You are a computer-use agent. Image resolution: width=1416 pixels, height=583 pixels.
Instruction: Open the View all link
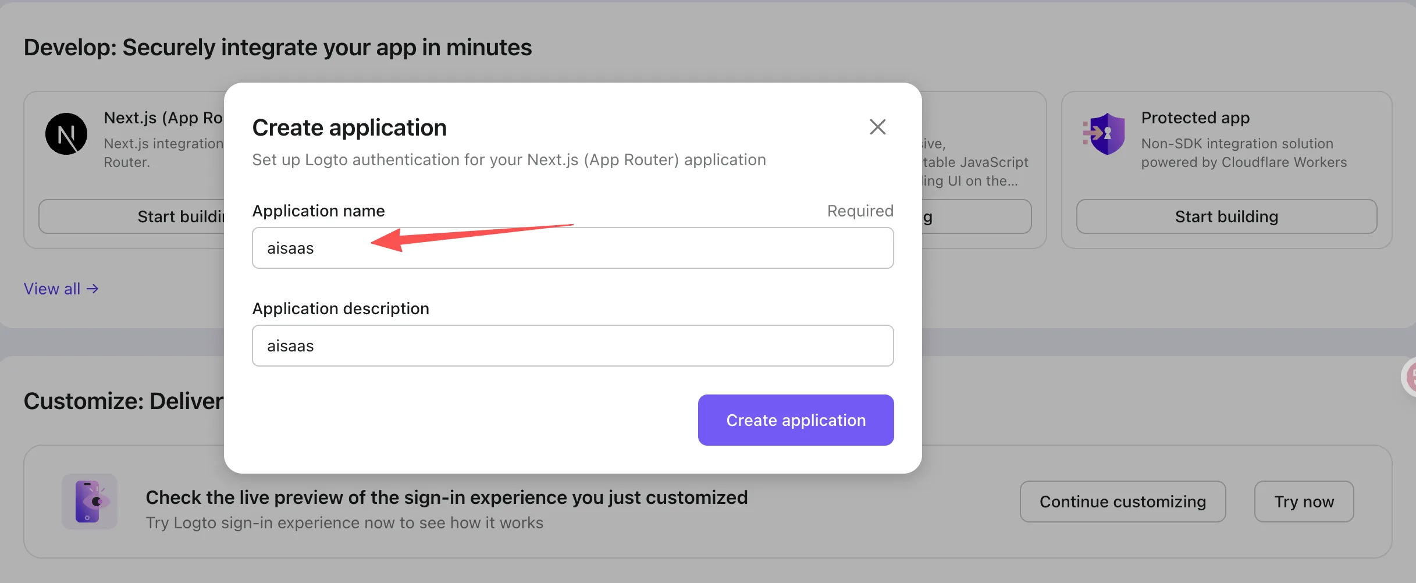coord(52,289)
